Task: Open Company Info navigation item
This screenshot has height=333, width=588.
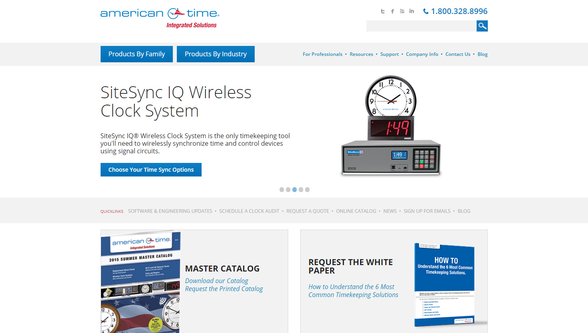Action: point(422,54)
